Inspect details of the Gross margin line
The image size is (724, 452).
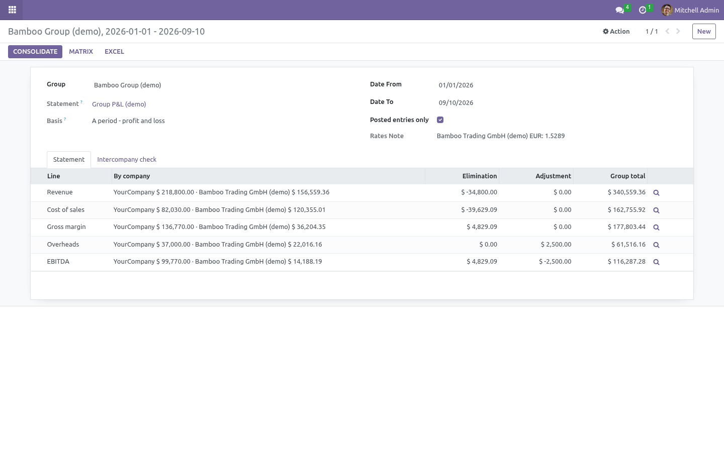656,228
